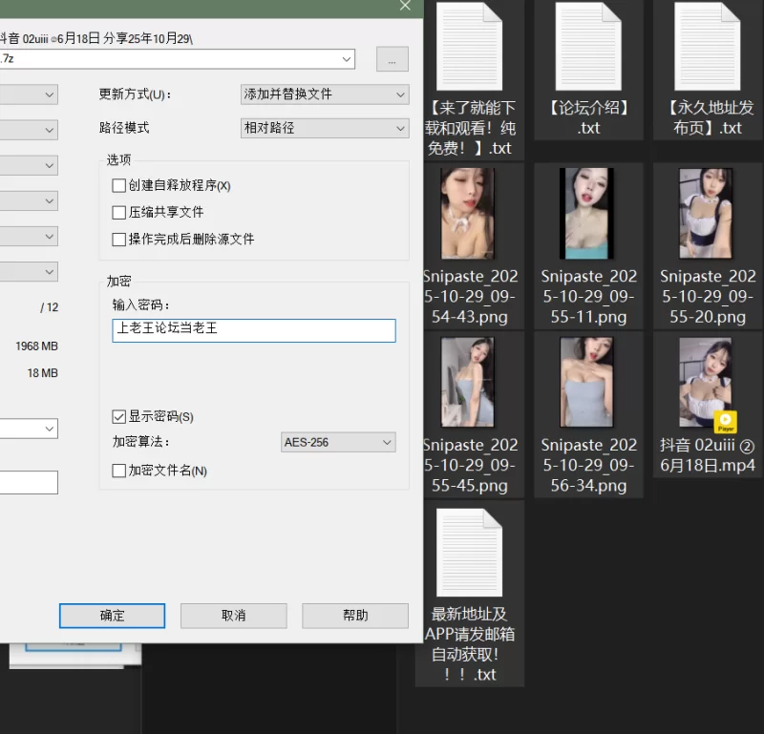This screenshot has width=764, height=734.
Task: Select the Snipaste_2025-10-29_09-55-11.png thumbnail
Action: [x=588, y=212]
